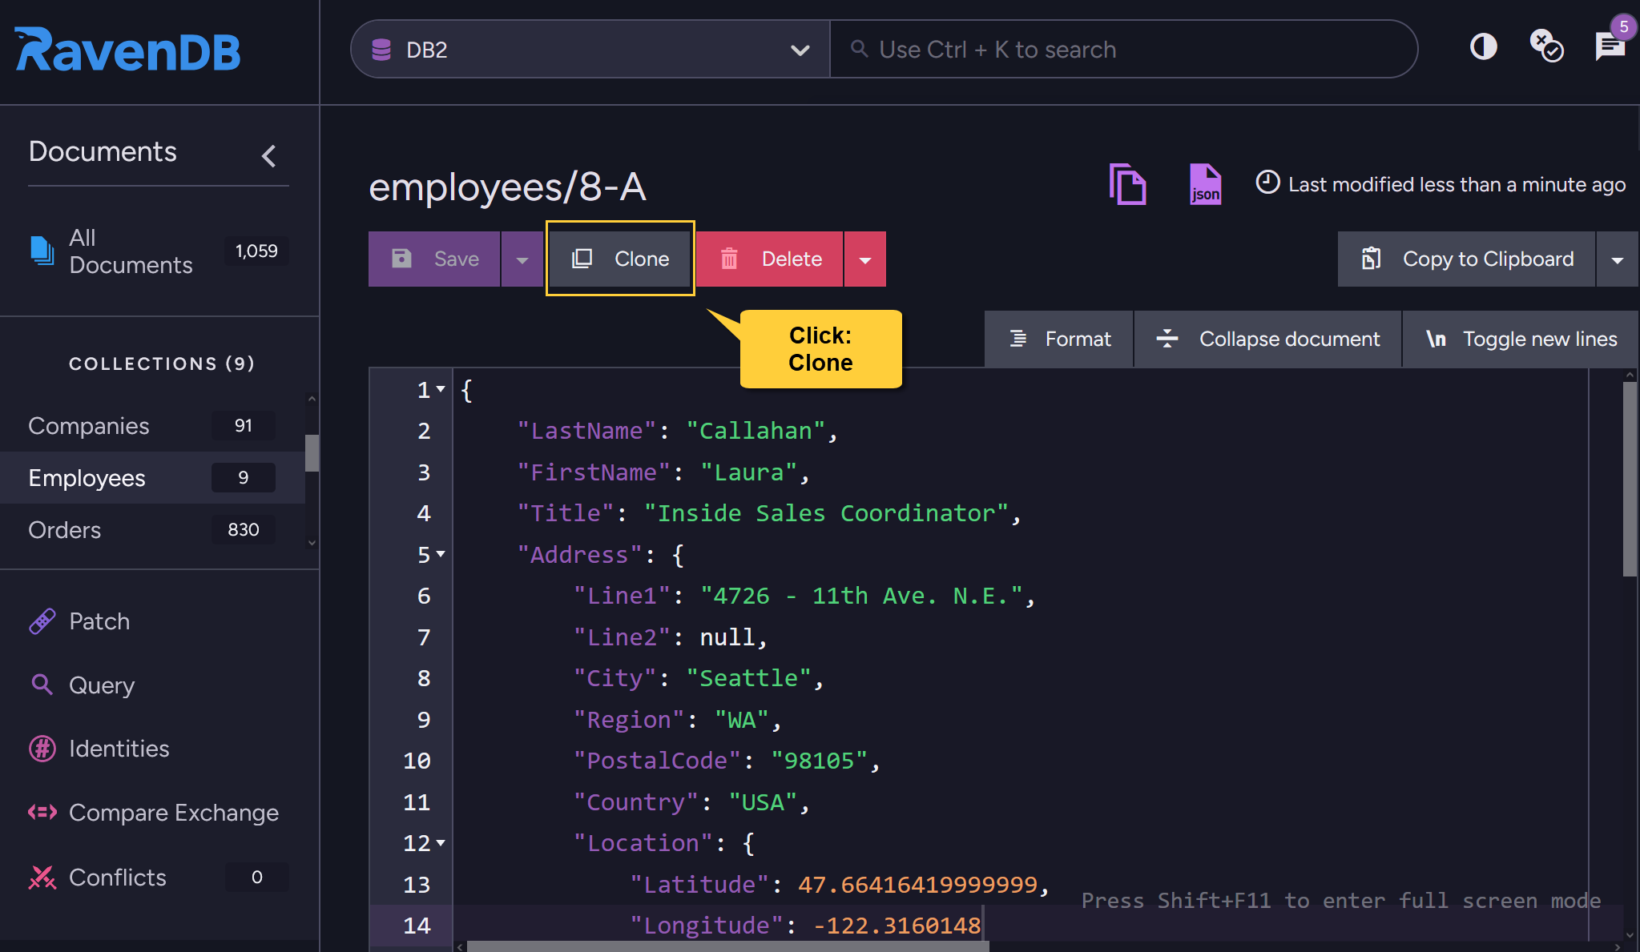The width and height of the screenshot is (1640, 952).
Task: Click the Latitude value 47.66416419999999
Action: [917, 885]
